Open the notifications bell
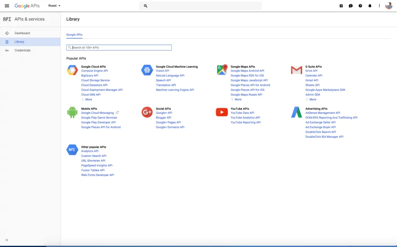This screenshot has width=397, height=247. pos(370,5)
